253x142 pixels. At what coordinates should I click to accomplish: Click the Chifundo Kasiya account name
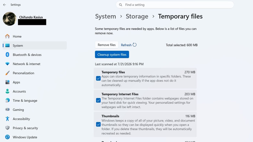(31, 17)
